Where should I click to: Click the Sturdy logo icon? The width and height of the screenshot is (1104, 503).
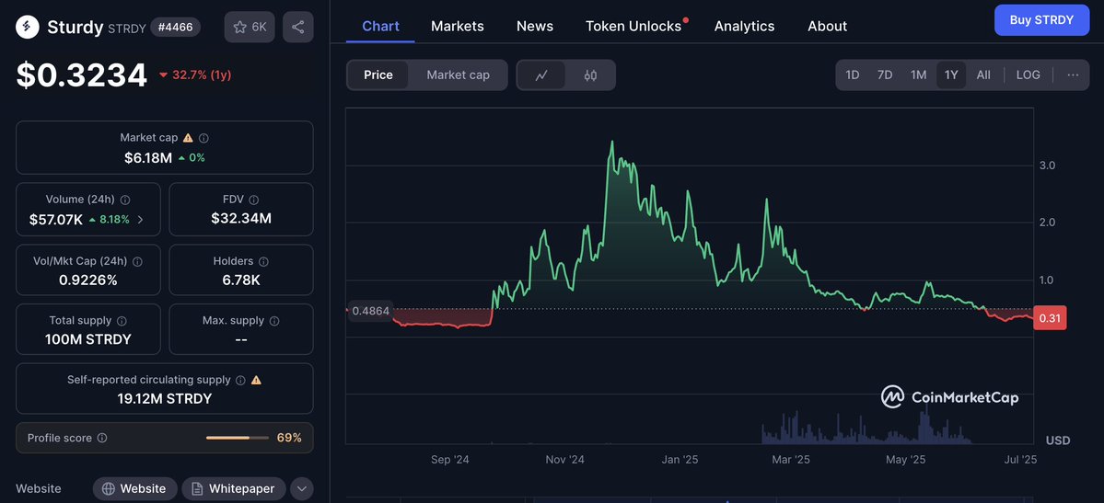[28, 27]
